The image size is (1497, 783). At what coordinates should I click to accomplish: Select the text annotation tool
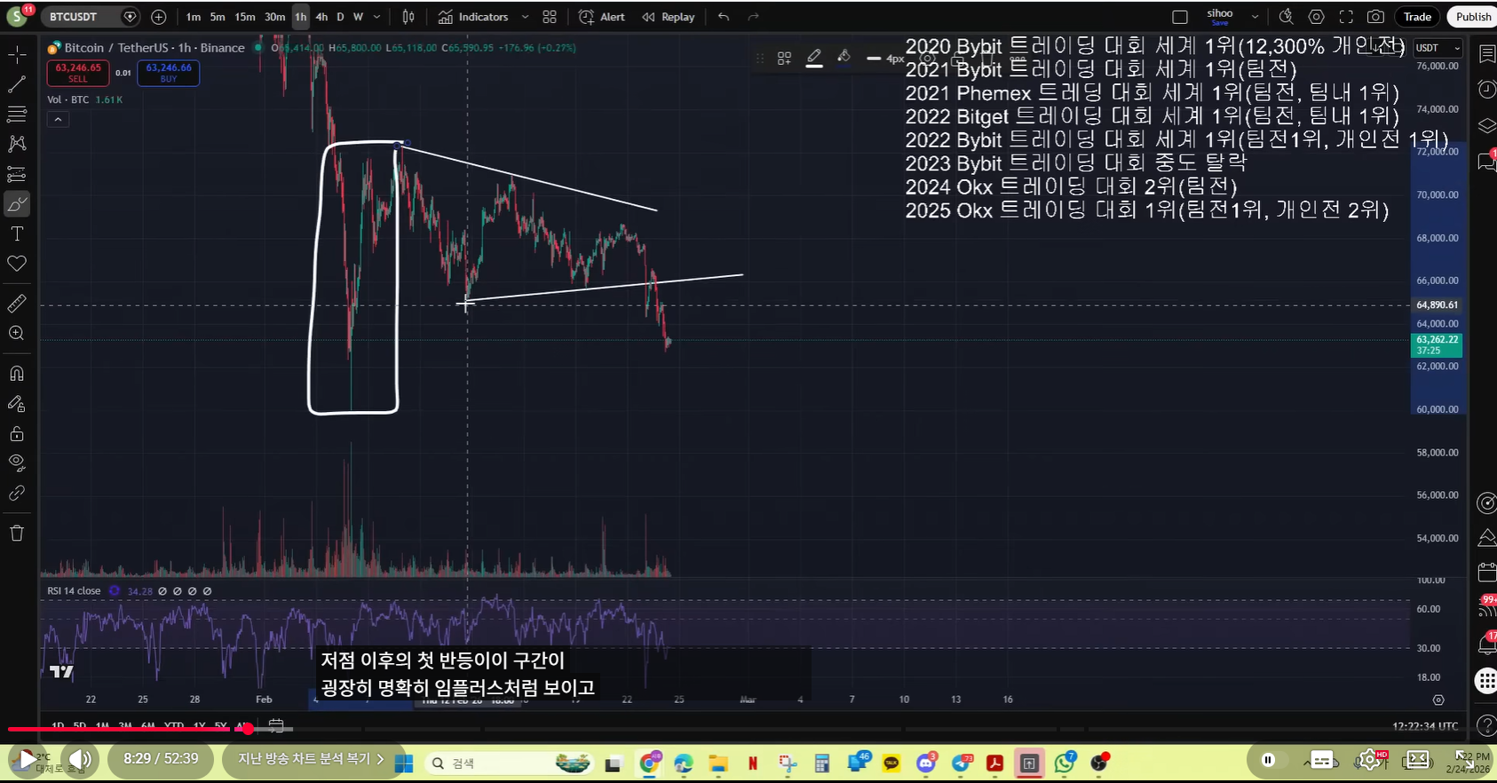click(x=17, y=234)
